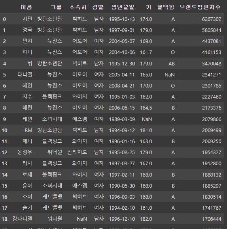
Task: Click the AB blood type cell
Action: 172,64
